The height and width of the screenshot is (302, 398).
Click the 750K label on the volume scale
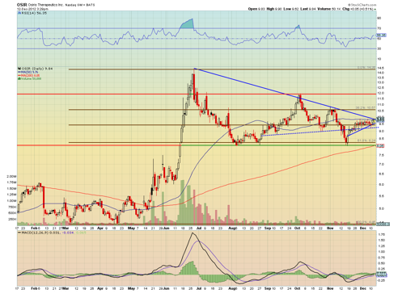[12, 207]
